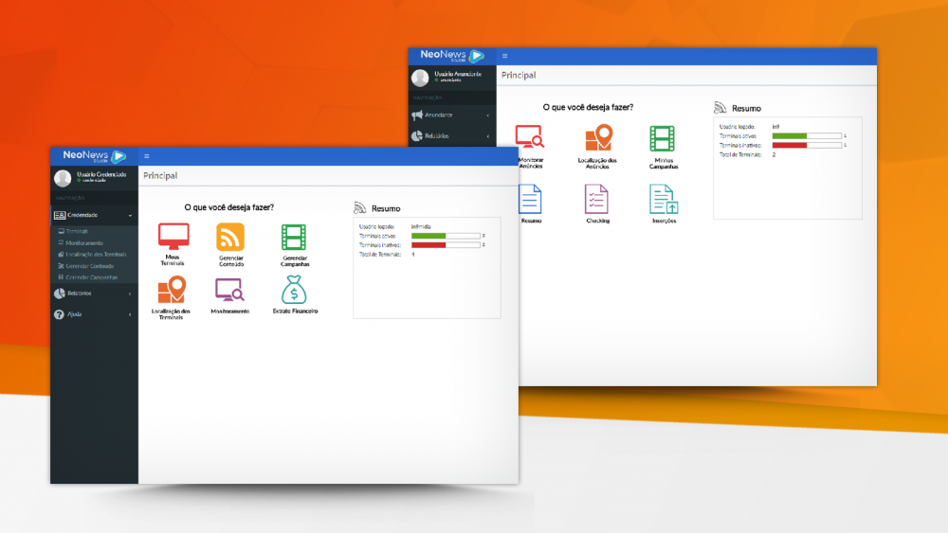Expand the Anunciante sidebar menu
This screenshot has height=533, width=948.
tap(451, 115)
